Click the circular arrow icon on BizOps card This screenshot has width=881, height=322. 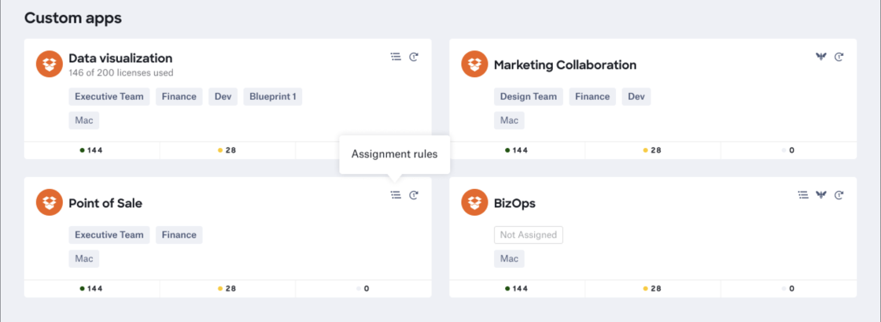(x=839, y=194)
